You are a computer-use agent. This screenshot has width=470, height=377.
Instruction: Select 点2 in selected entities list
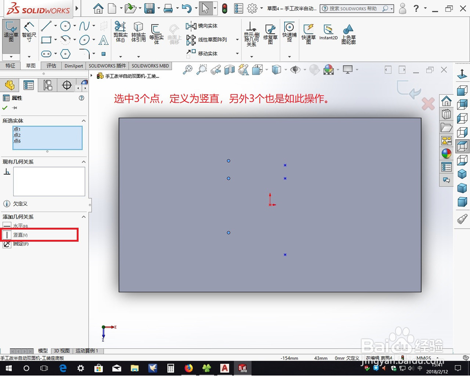tap(17, 135)
